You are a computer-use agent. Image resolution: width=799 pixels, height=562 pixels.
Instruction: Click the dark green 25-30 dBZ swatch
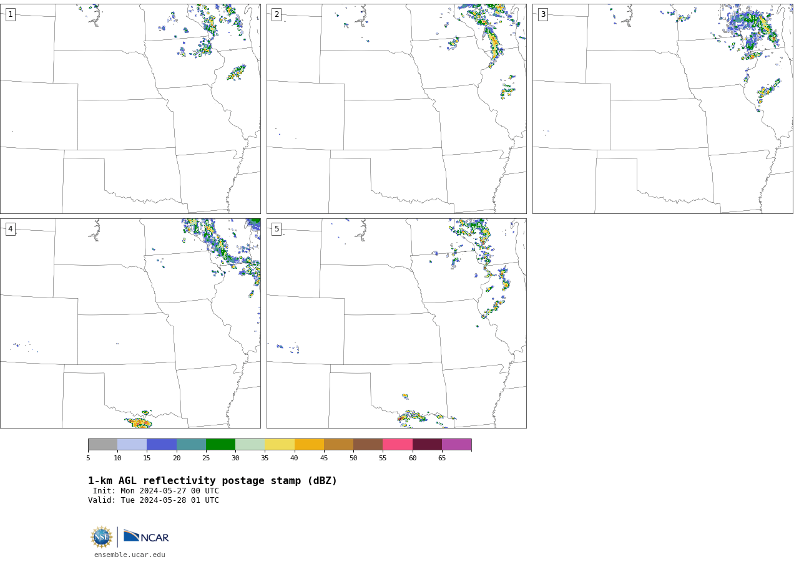220,445
